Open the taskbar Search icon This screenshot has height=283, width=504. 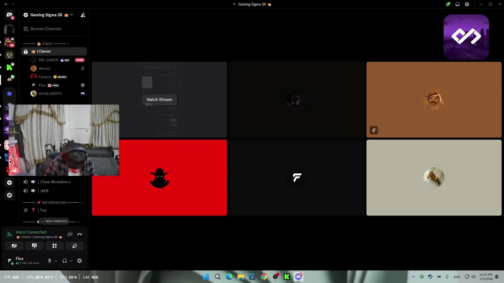click(x=217, y=277)
